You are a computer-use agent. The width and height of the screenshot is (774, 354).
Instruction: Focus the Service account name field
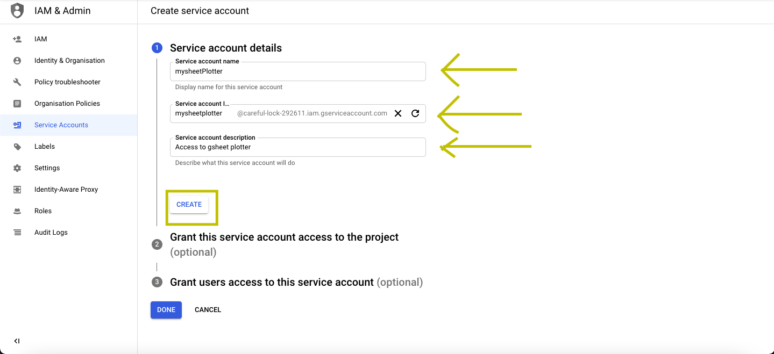click(298, 71)
